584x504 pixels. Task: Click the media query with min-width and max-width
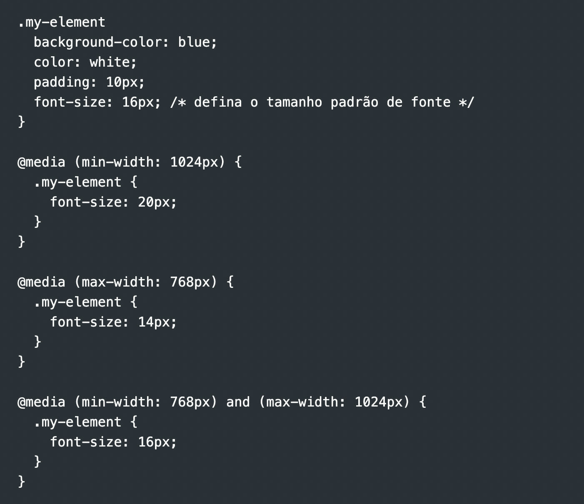pyautogui.click(x=222, y=402)
